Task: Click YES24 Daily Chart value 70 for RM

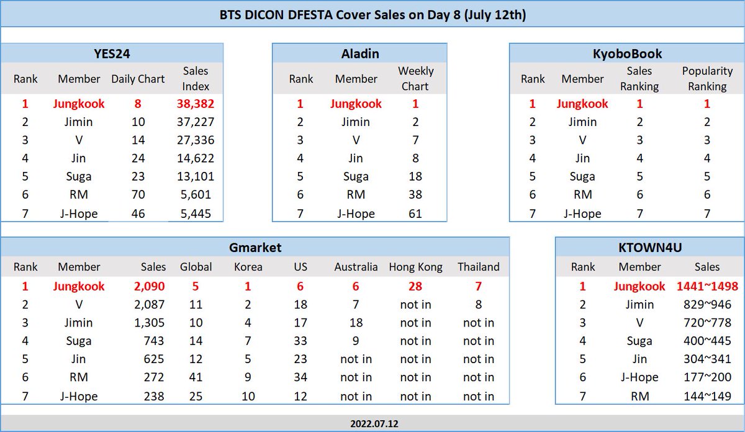Action: coord(138,196)
